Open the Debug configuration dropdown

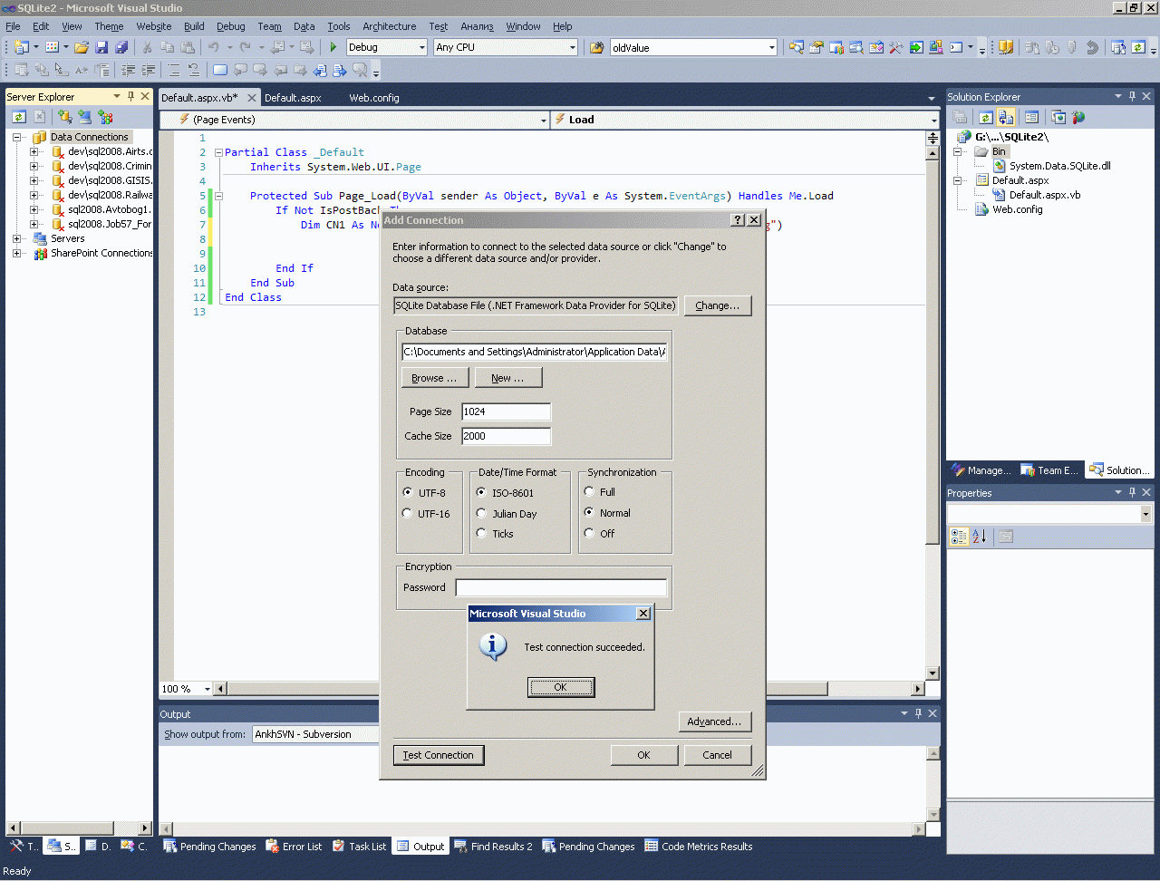(421, 47)
